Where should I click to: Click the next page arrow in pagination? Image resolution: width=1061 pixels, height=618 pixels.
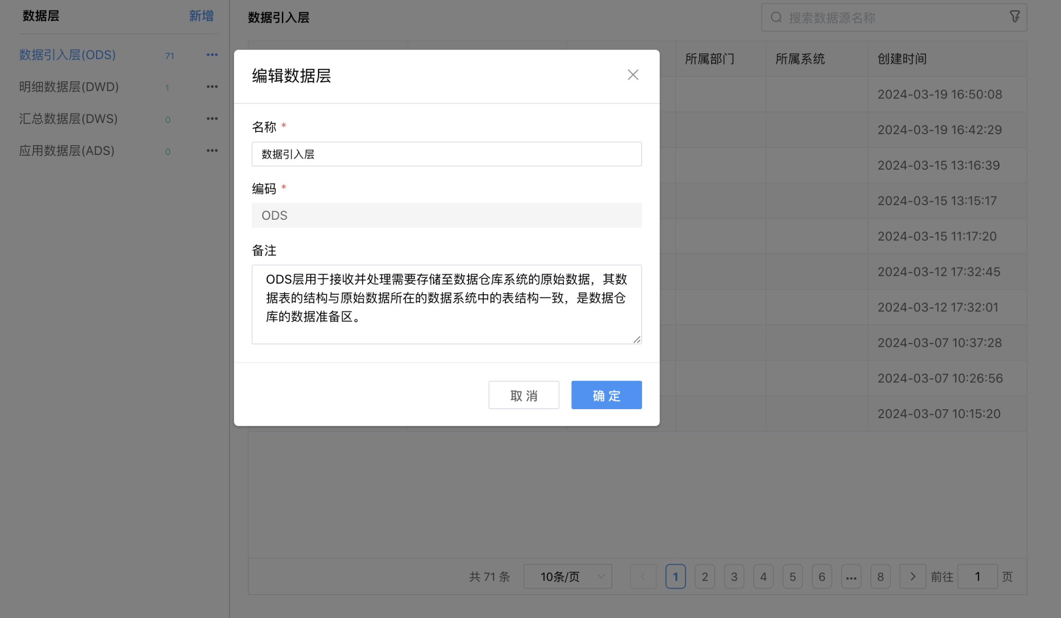[913, 576]
